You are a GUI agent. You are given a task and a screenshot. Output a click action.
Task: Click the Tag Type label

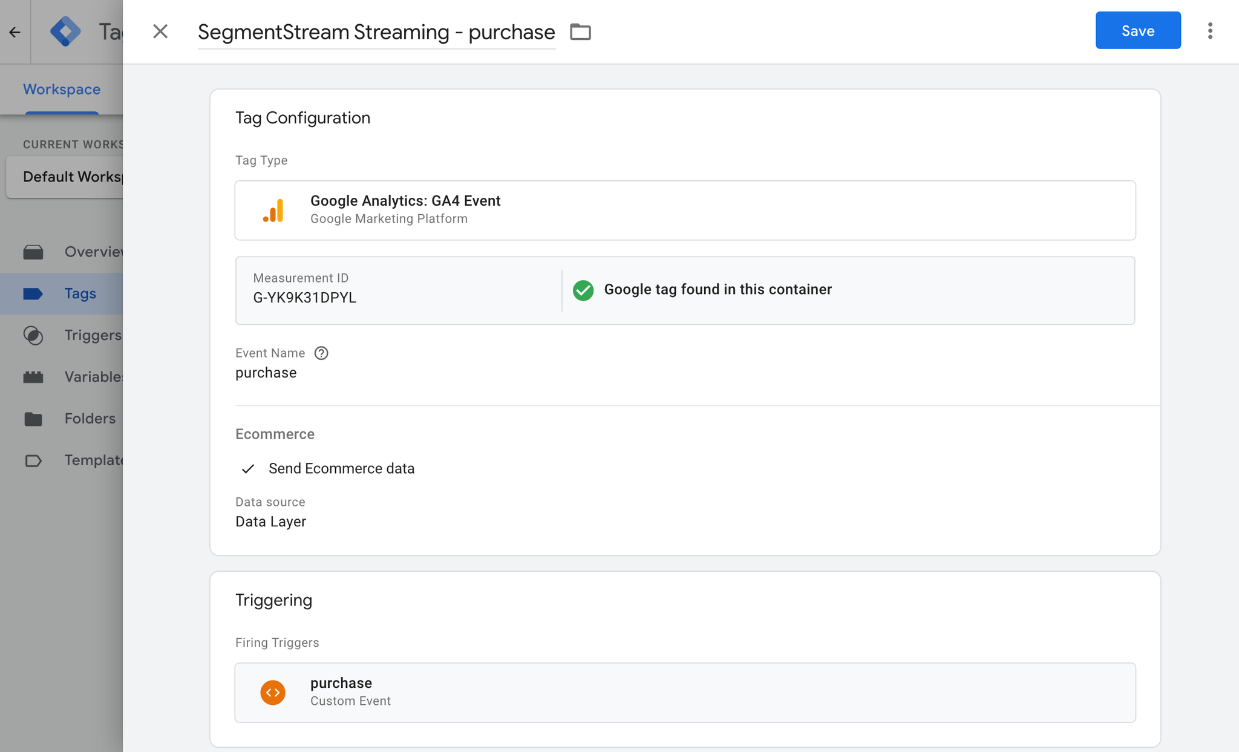[261, 160]
